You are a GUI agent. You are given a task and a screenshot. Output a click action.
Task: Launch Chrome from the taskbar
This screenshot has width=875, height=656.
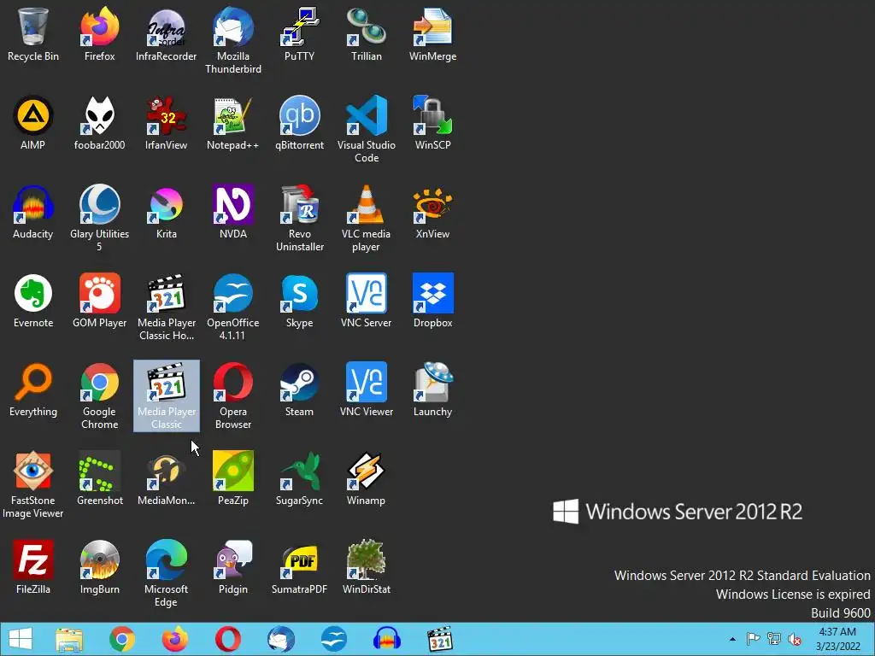tap(122, 639)
